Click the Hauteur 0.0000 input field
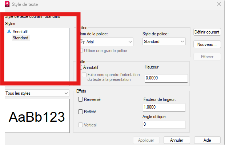Viewport: 225px width, 145px height. (166, 78)
